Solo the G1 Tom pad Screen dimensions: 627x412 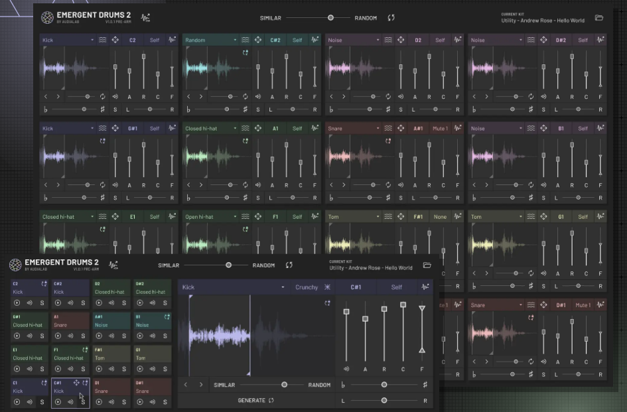(165, 369)
